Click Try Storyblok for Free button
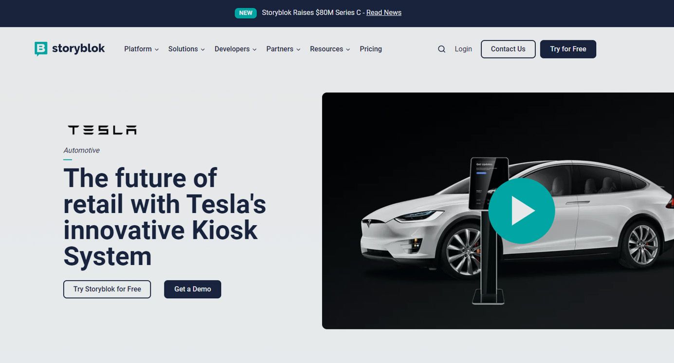 pos(107,289)
